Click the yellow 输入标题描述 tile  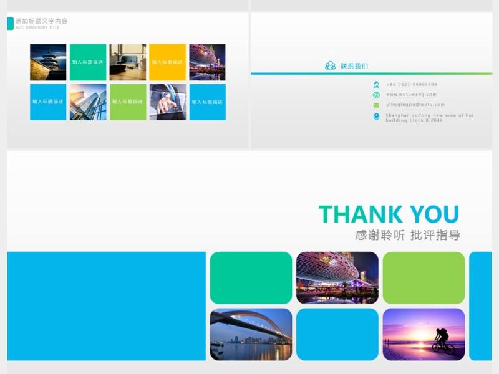(168, 62)
